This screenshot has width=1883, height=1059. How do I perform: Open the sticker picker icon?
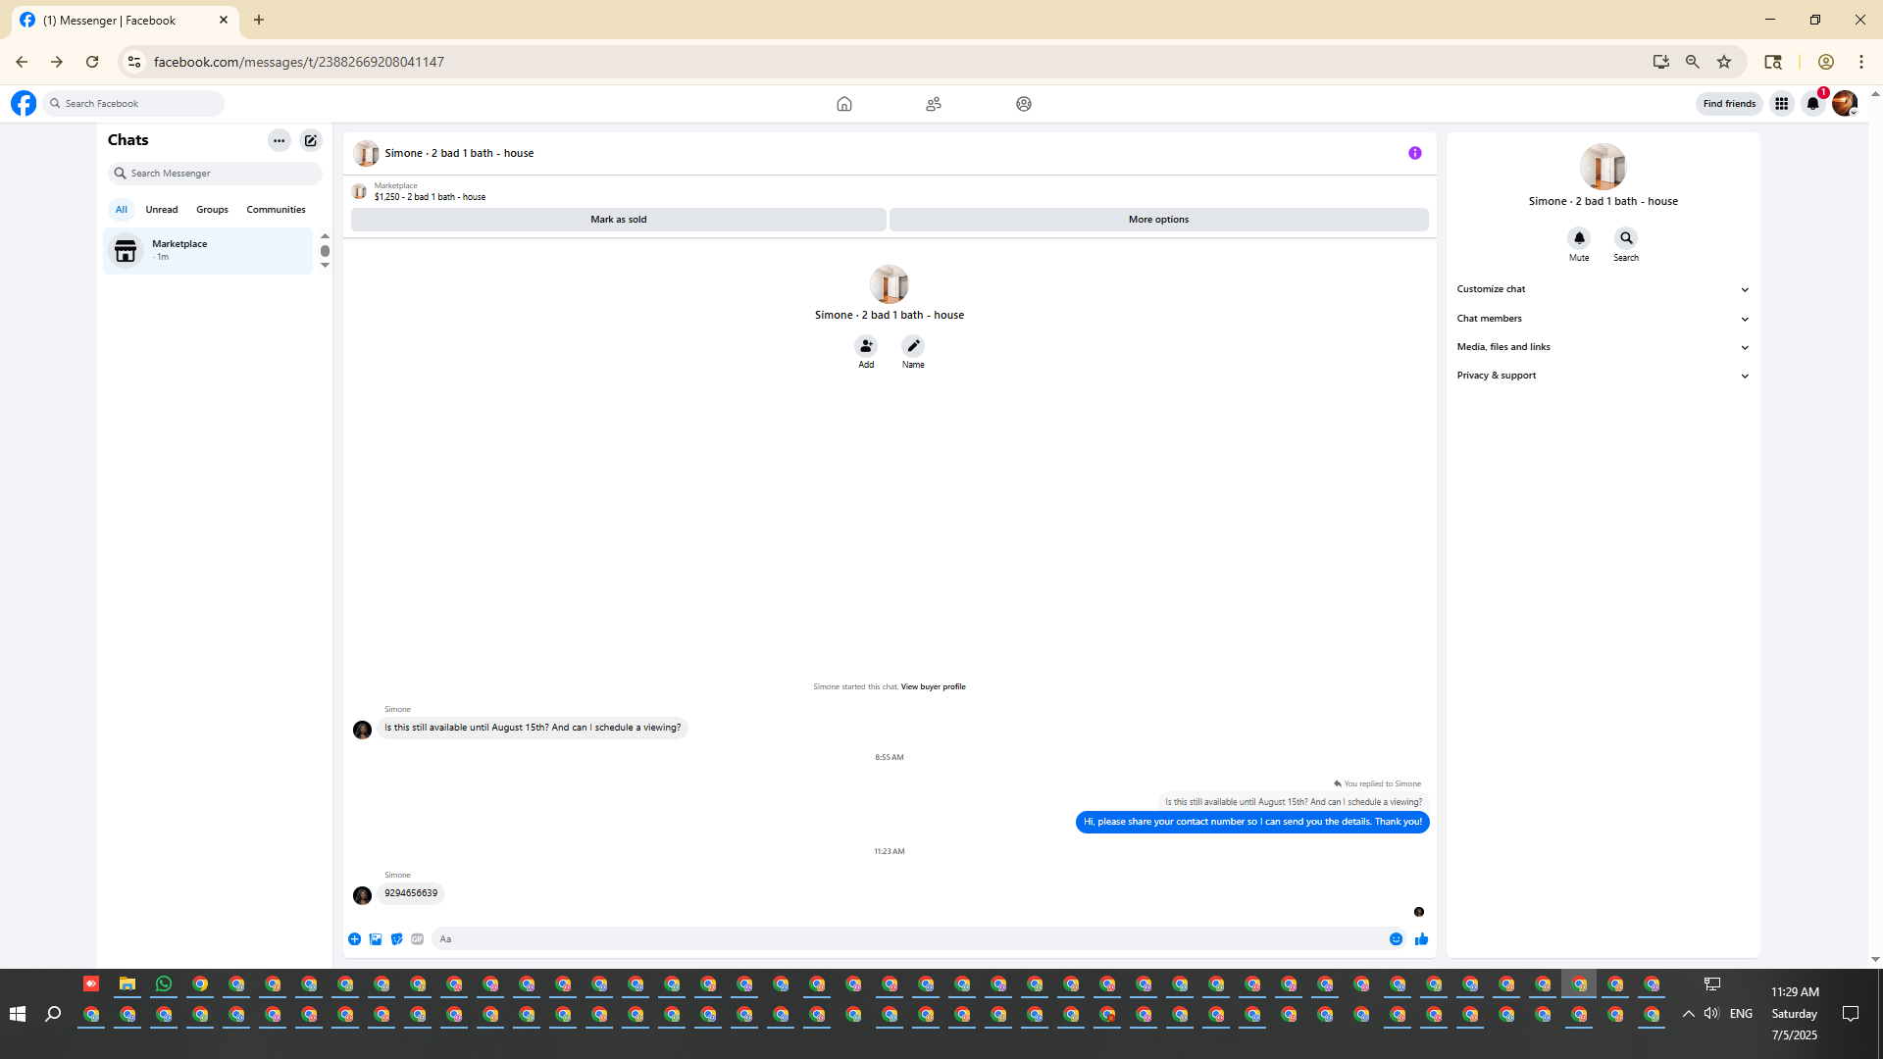tap(396, 939)
